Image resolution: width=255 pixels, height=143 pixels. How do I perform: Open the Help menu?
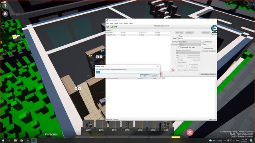[x=131, y=23]
